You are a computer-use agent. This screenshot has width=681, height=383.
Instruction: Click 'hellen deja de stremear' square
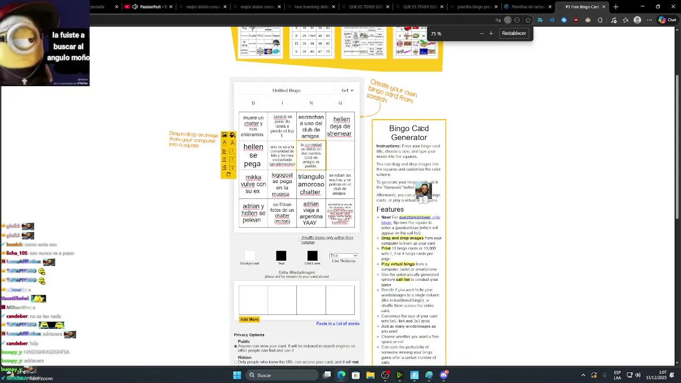(x=340, y=127)
